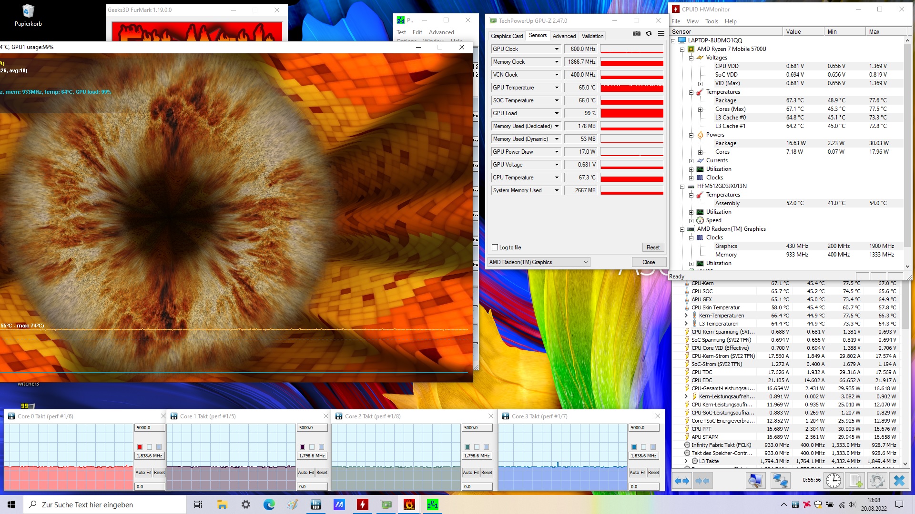This screenshot has width=915, height=514.
Task: Click the GPU-Z refresh icon
Action: (x=649, y=33)
